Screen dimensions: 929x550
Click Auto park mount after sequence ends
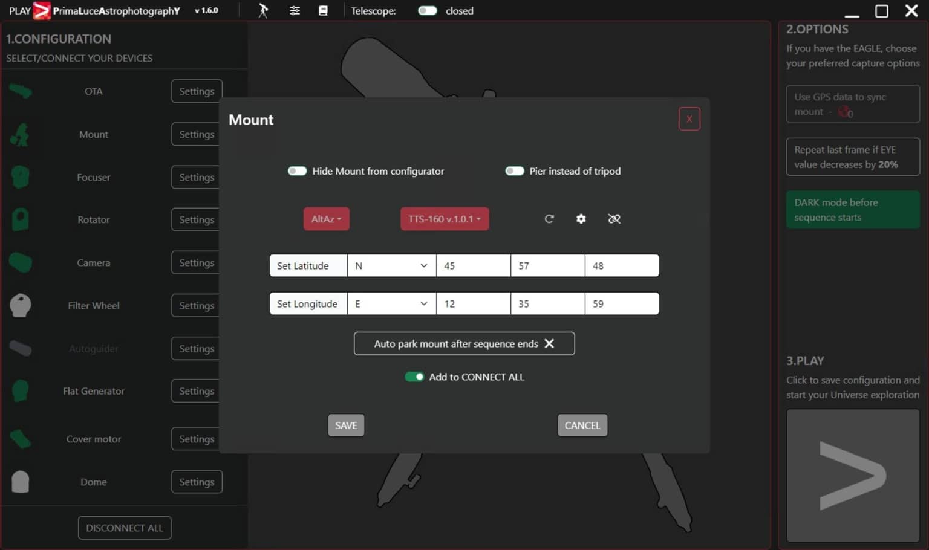tap(464, 343)
